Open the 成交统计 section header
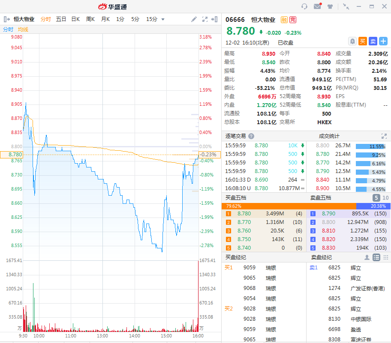This screenshot has width=391, height=343. [x=329, y=136]
